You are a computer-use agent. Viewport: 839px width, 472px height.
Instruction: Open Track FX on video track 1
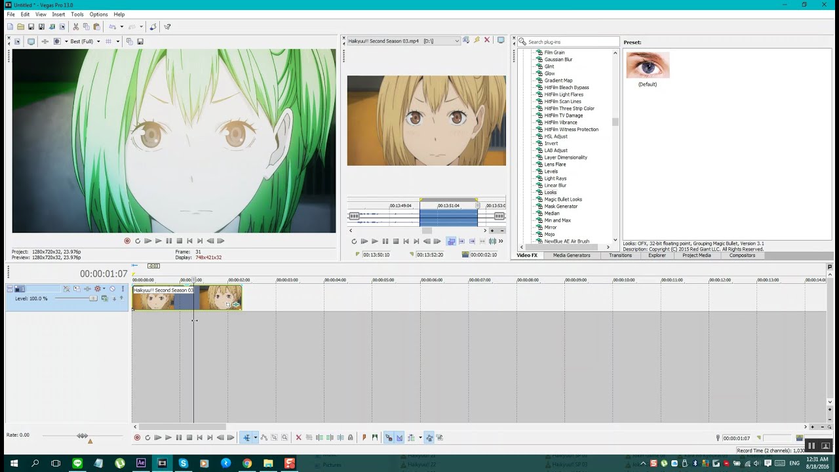coord(87,288)
